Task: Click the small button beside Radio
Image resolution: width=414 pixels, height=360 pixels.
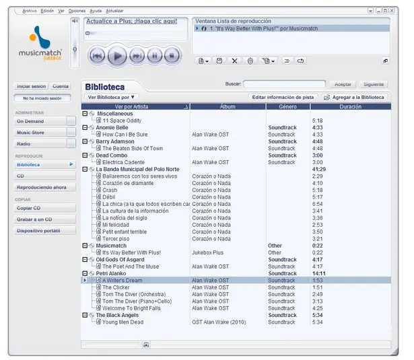Action: pos(71,143)
